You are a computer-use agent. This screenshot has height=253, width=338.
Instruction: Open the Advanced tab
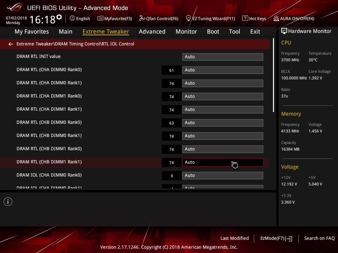point(152,32)
